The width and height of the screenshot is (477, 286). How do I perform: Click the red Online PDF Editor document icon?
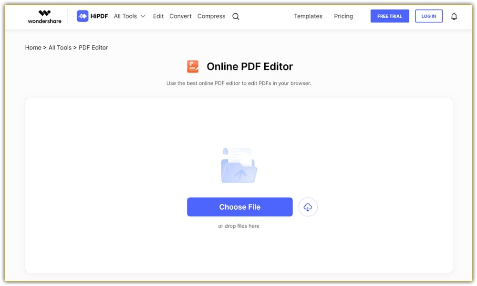[193, 66]
